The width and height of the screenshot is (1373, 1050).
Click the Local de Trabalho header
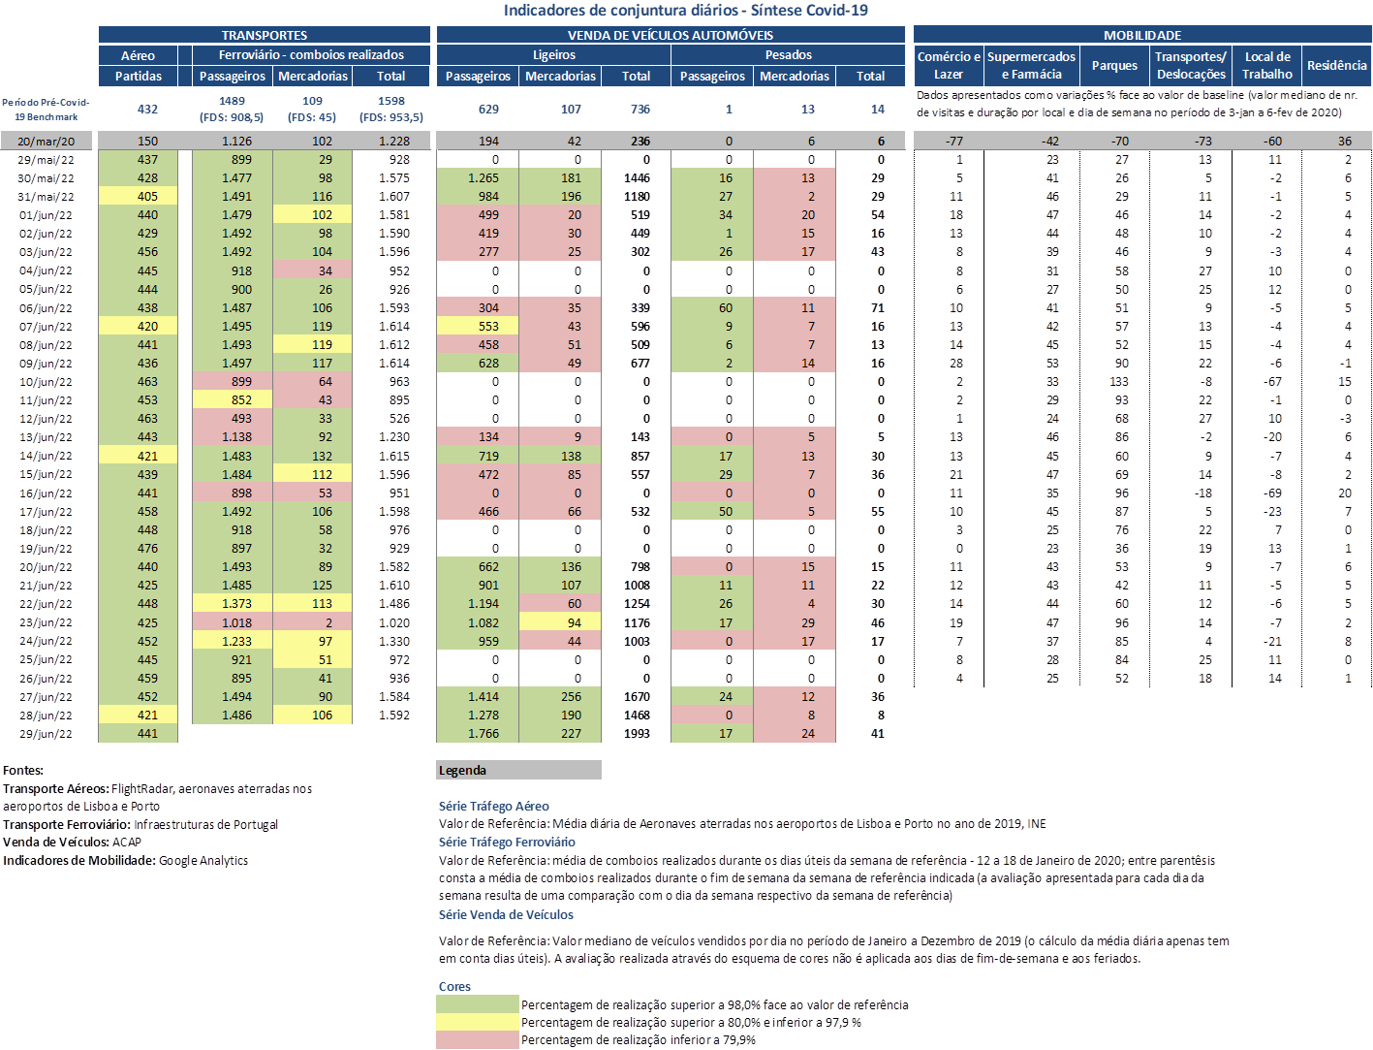(1267, 65)
